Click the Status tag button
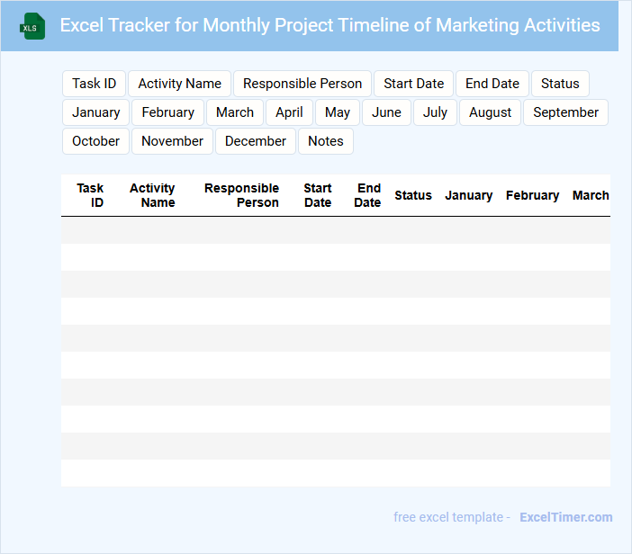 560,84
